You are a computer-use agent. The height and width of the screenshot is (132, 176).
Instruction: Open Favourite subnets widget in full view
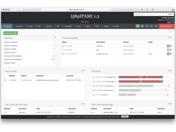tap(168, 37)
